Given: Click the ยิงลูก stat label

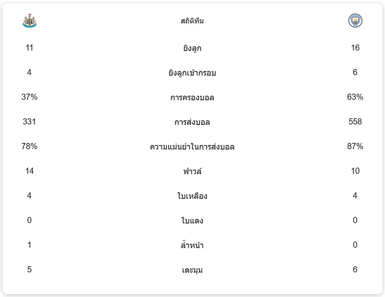Looking at the screenshot, I should (x=192, y=48).
